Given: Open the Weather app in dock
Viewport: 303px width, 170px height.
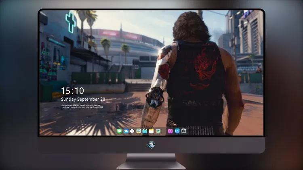Looking at the screenshot, I should 126,131.
